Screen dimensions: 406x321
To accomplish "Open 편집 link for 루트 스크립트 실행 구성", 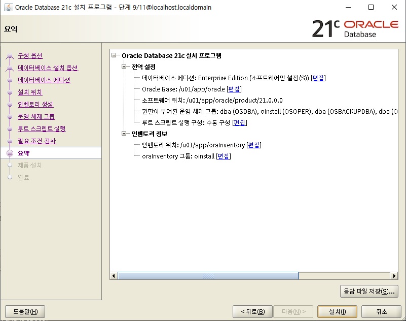I will point(240,122).
